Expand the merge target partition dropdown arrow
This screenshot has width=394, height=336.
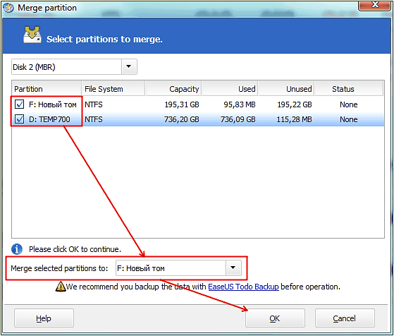(233, 268)
